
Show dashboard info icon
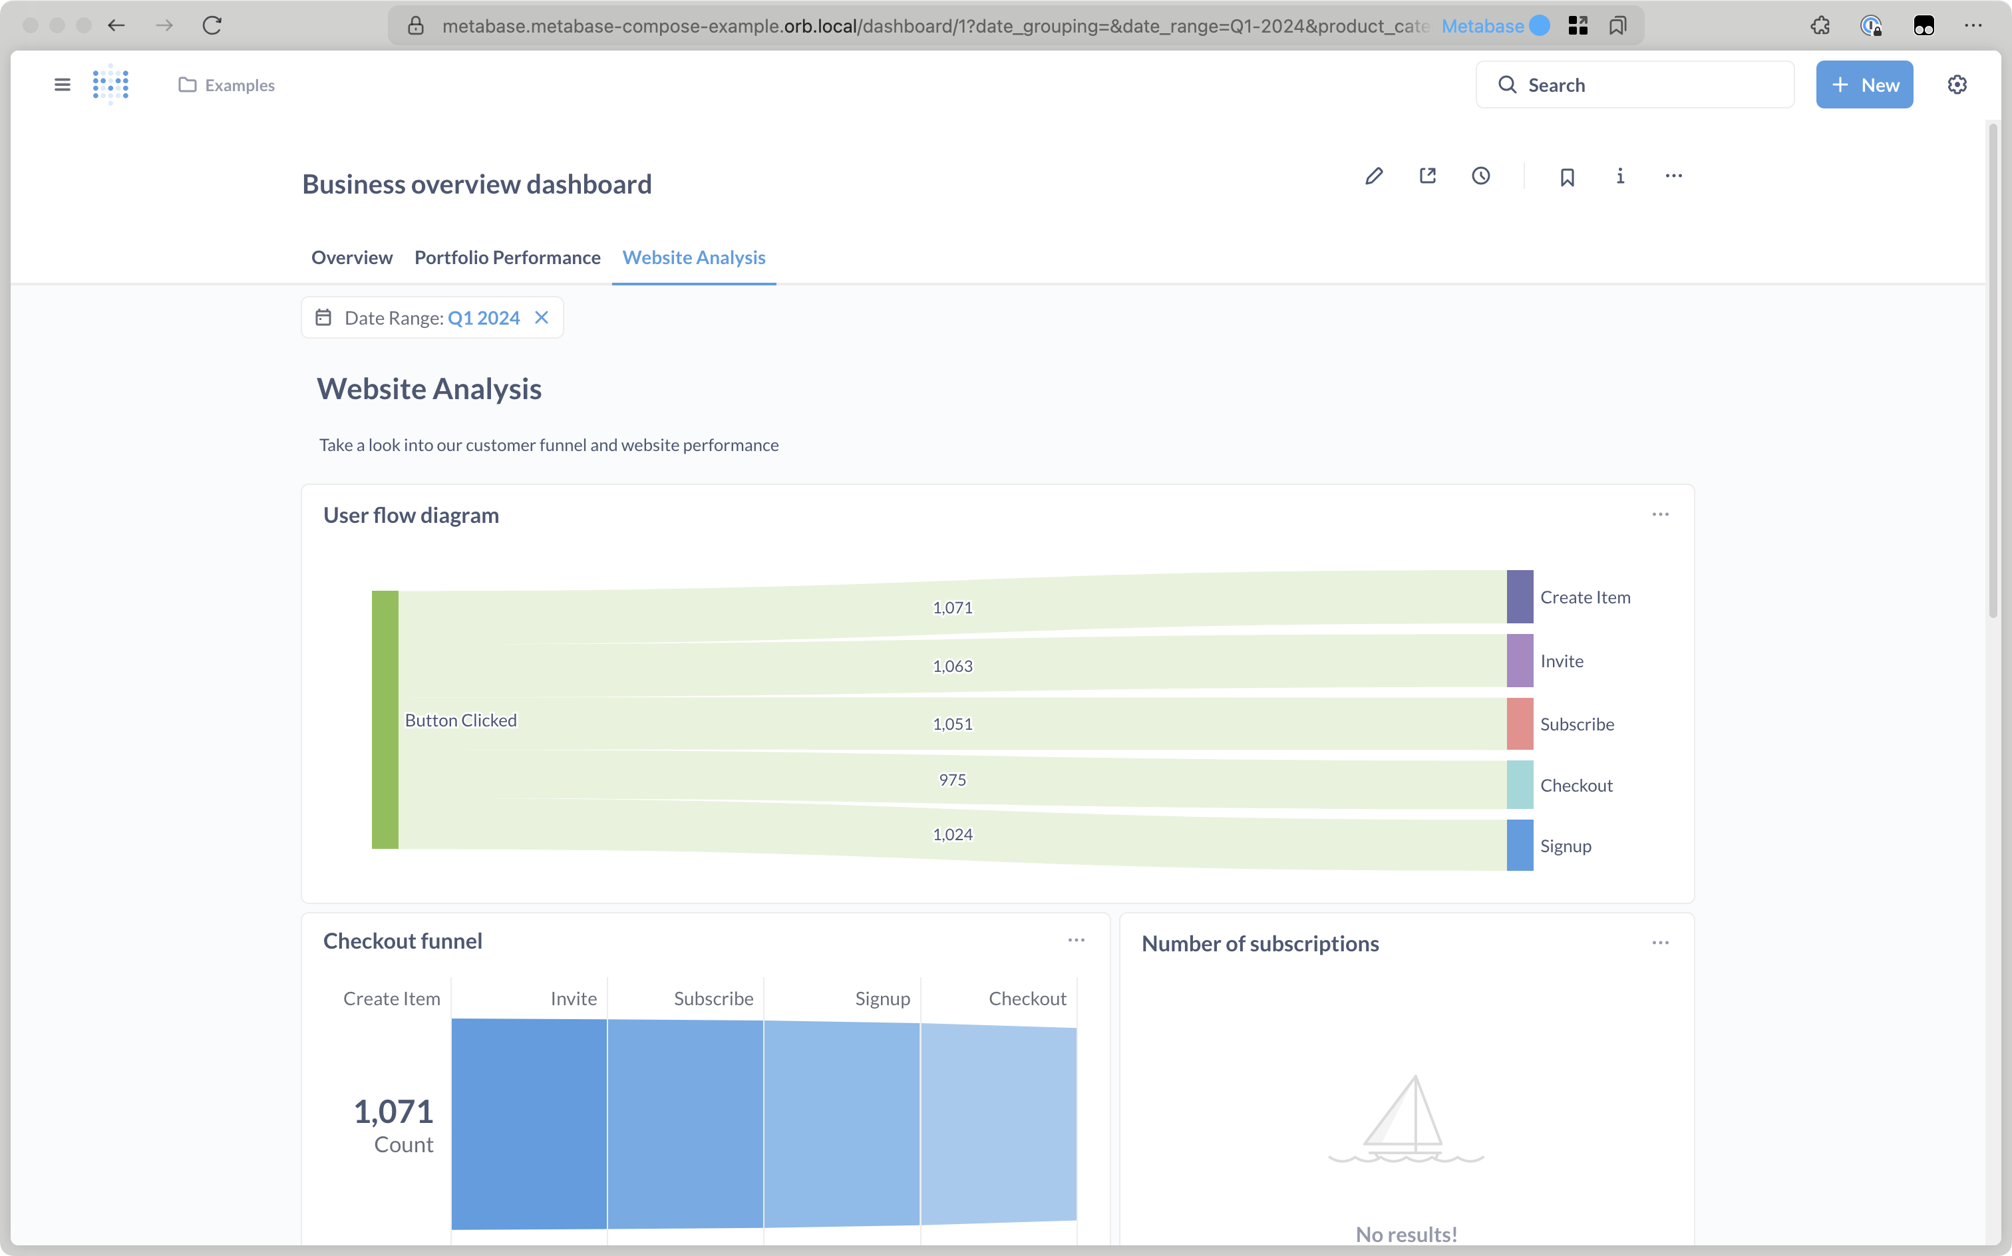point(1620,176)
